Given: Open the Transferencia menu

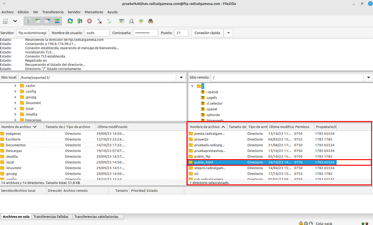Looking at the screenshot, I should point(53,12).
